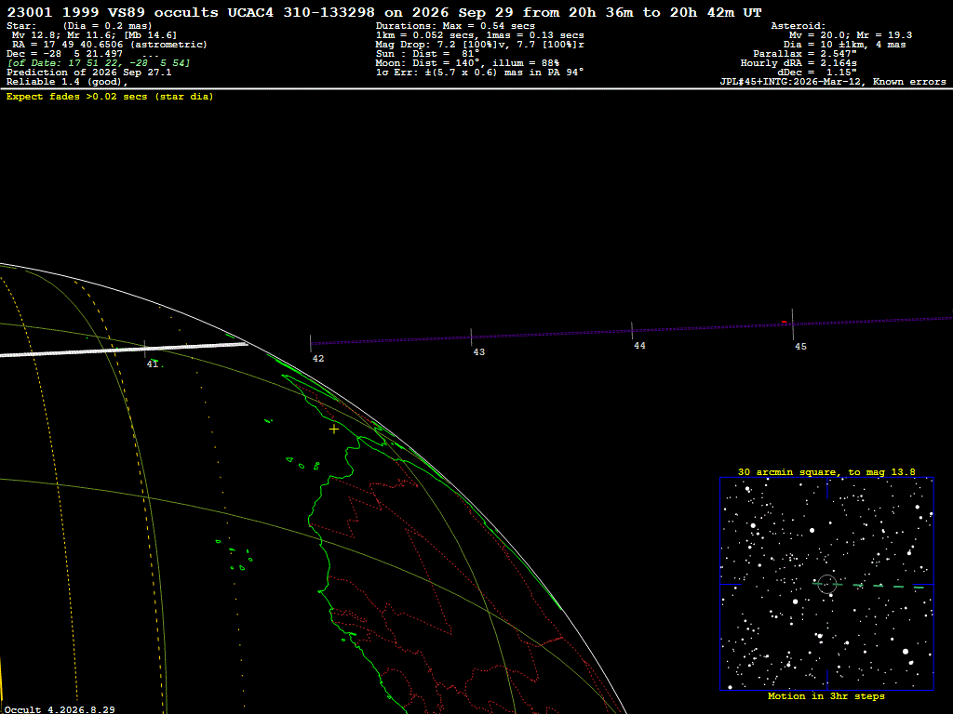Click the JPL#45+INTG orbit source text
This screenshot has height=714, width=953.
point(833,82)
